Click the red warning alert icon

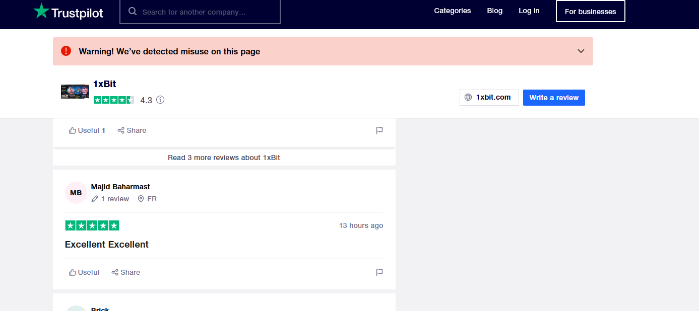pos(66,51)
